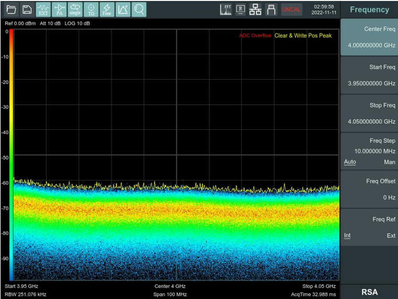Open the Frequency menu header
Image resolution: width=398 pixels, height=299 pixels.
coord(369,9)
